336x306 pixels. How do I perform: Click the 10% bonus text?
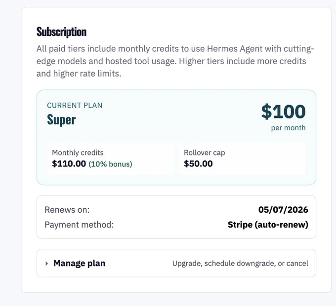110,164
